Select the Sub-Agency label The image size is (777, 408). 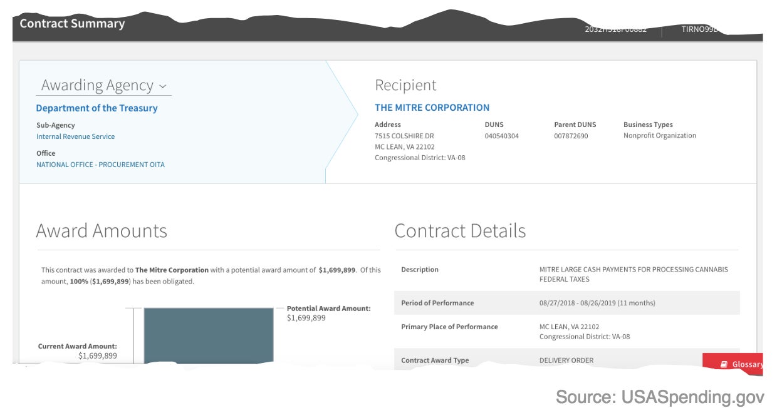click(x=55, y=125)
